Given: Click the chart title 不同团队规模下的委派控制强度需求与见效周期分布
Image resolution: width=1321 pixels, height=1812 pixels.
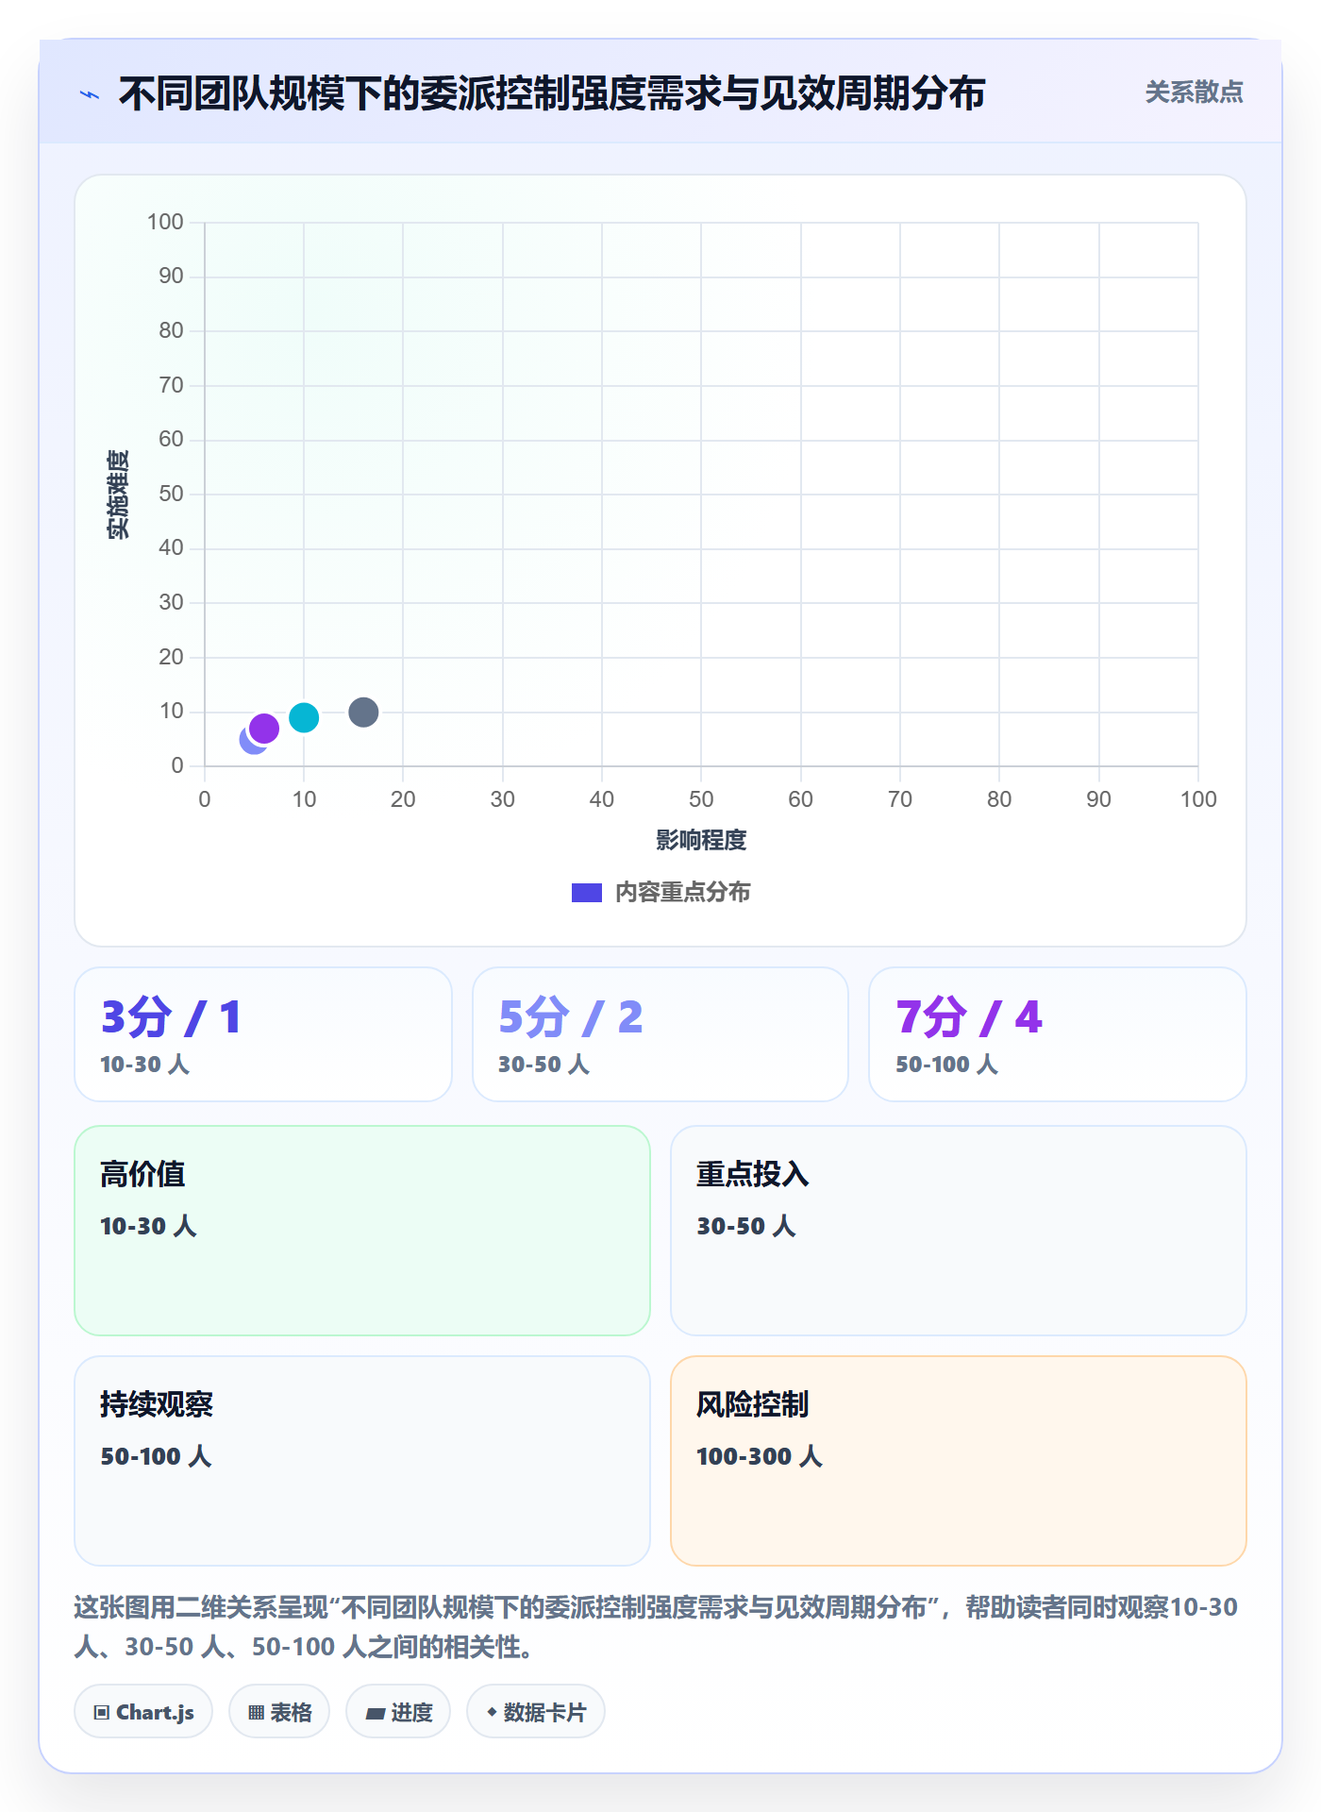Looking at the screenshot, I should point(552,93).
